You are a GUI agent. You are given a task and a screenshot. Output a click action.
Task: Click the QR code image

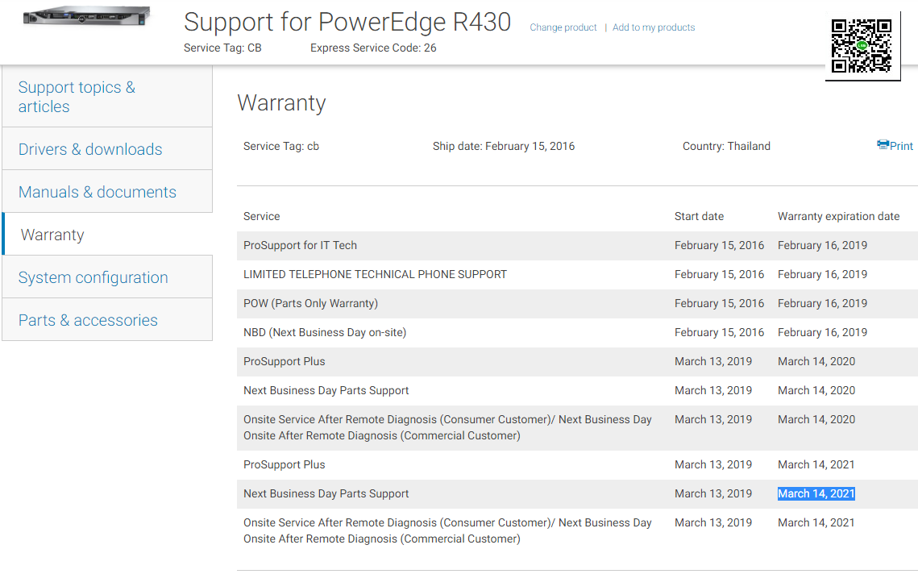(862, 46)
